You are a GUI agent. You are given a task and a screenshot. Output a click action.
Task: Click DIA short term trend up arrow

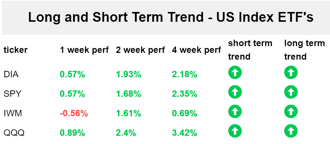click(x=235, y=72)
